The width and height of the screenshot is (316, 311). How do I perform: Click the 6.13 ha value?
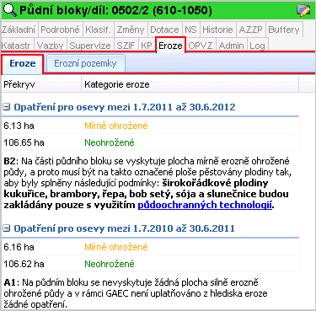pos(19,126)
